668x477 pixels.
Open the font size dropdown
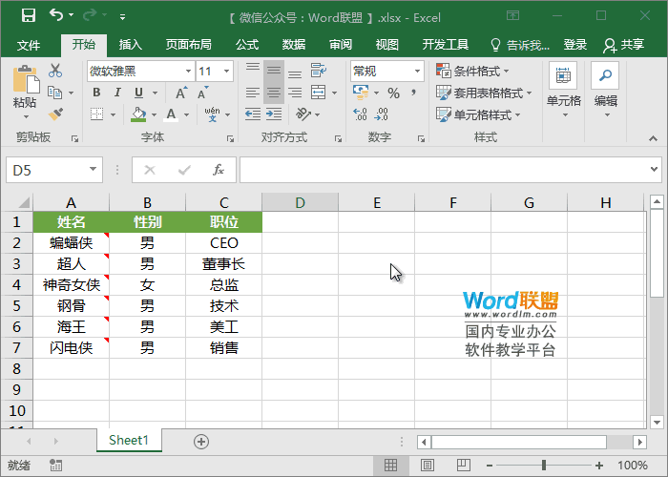pos(227,72)
